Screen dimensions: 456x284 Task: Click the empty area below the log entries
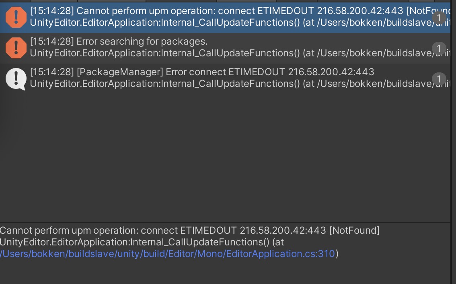pyautogui.click(x=225, y=158)
